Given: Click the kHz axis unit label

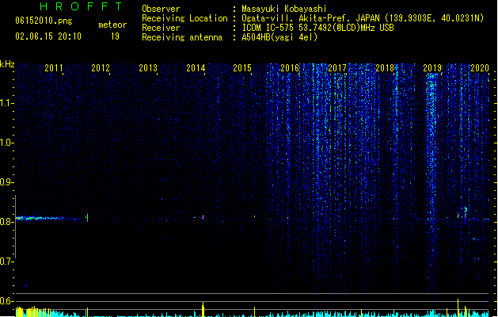Looking at the screenshot, I should (x=7, y=64).
